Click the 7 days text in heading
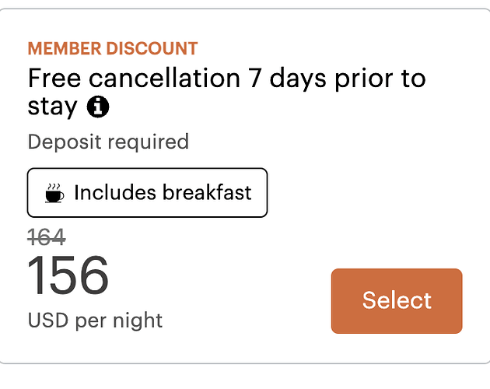This screenshot has height=389, width=490. click(287, 79)
